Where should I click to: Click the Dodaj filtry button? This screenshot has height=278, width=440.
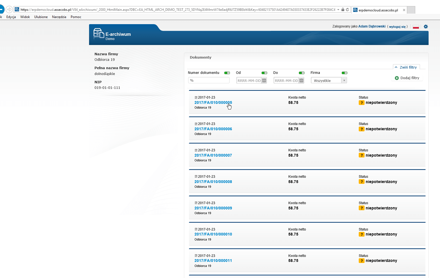(x=407, y=78)
